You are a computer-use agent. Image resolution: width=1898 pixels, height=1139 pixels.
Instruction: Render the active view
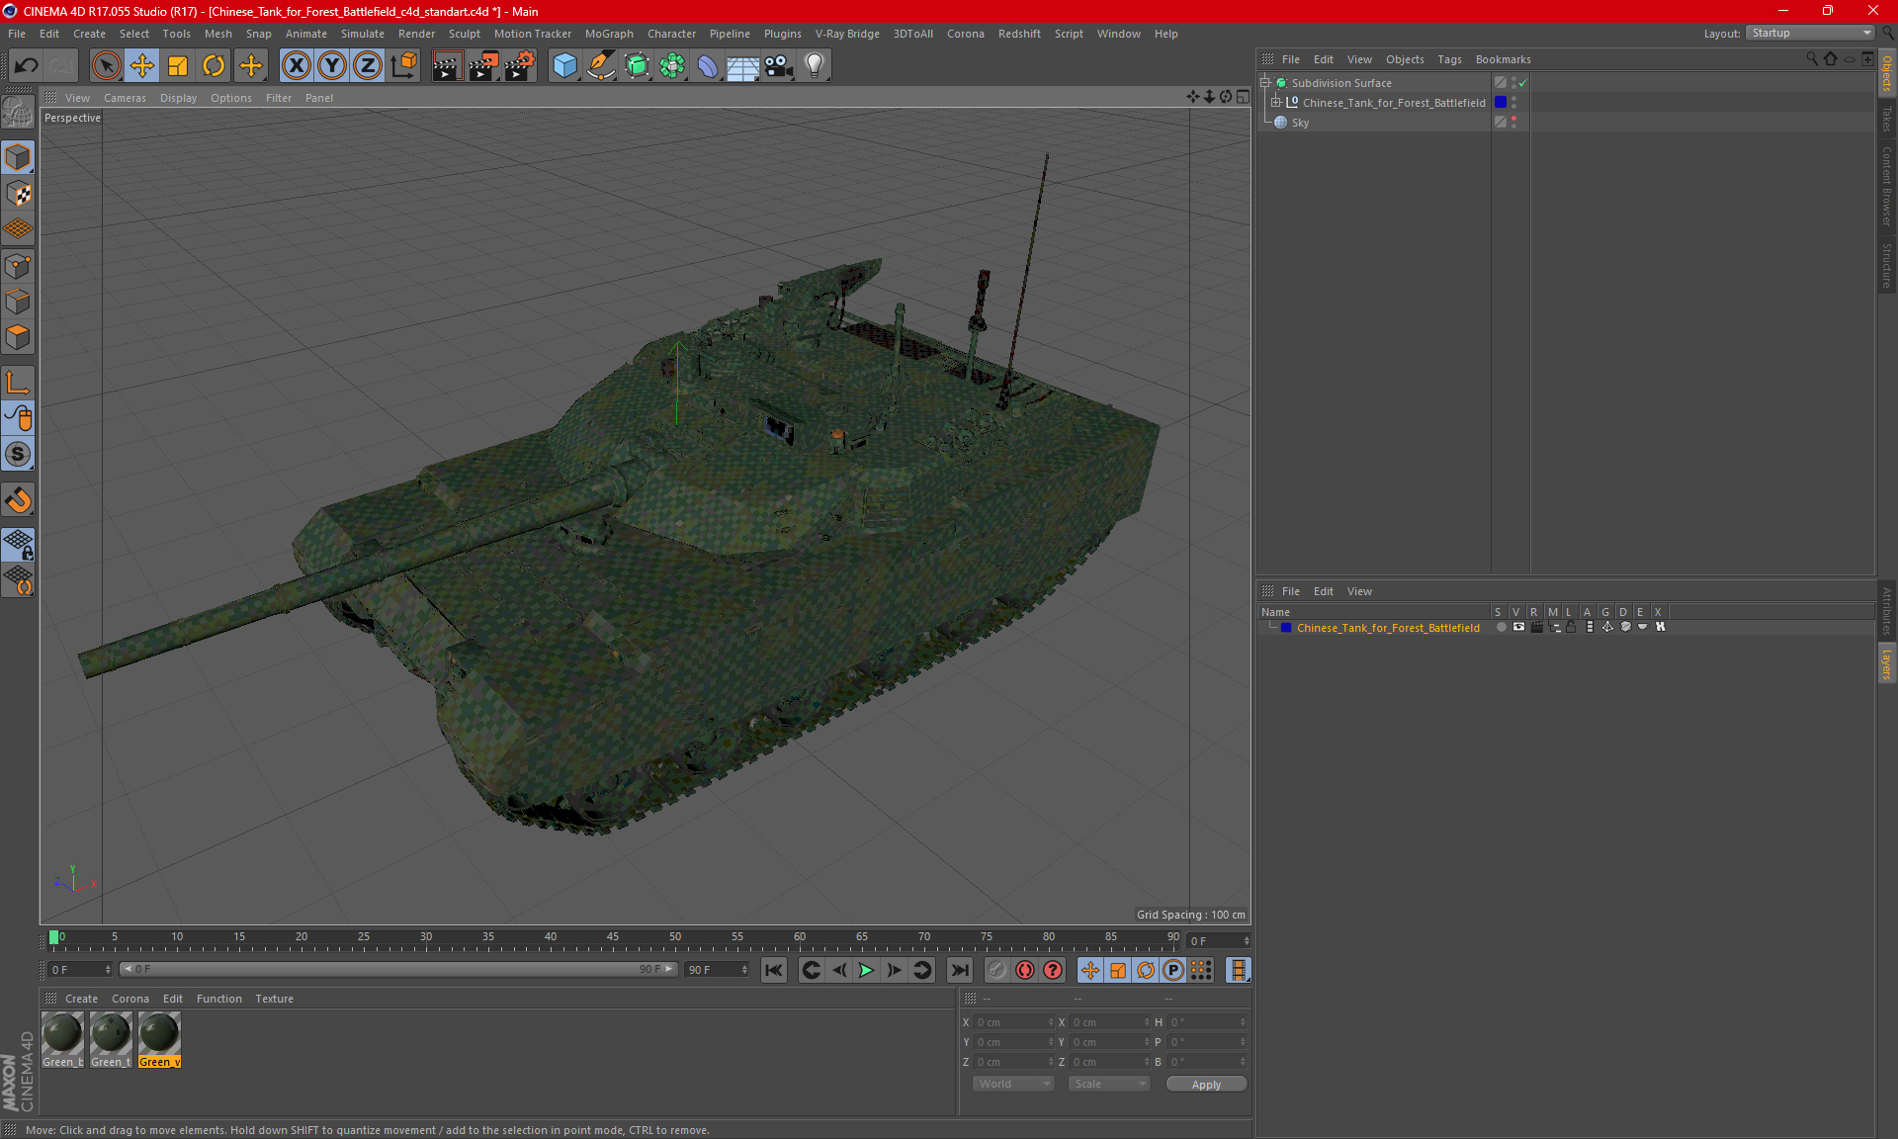click(447, 66)
